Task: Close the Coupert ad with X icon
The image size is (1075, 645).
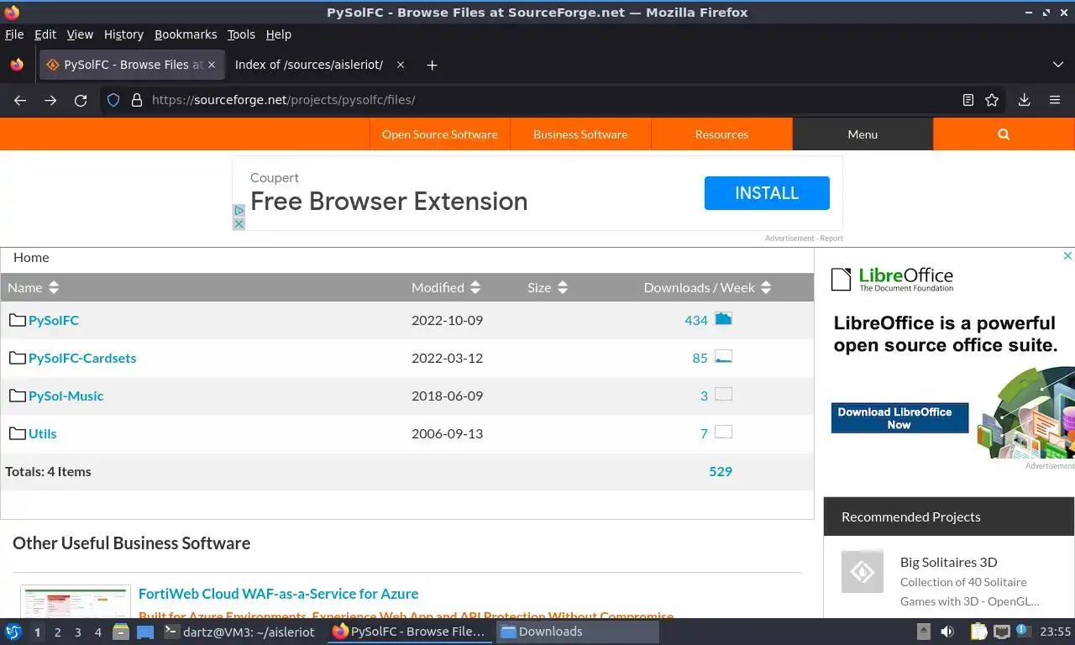Action: (239, 223)
